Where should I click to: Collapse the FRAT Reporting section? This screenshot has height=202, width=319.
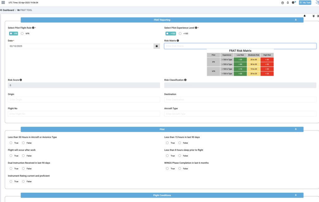pyautogui.click(x=296, y=20)
